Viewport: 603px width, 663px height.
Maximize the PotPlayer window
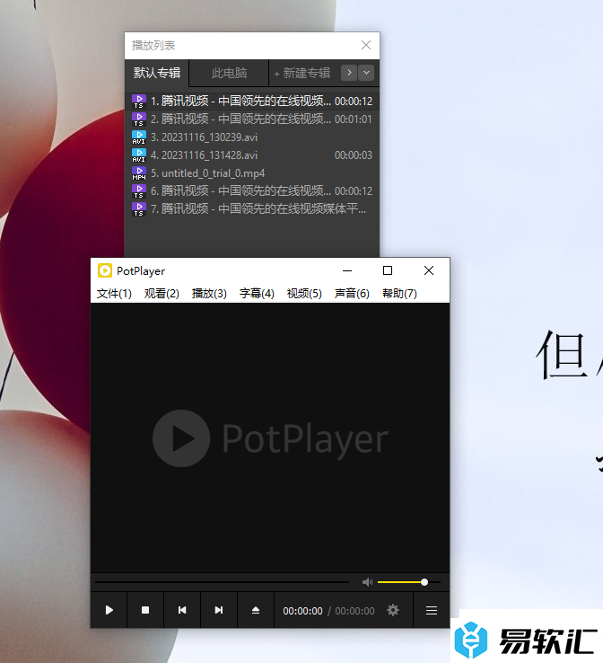pos(388,270)
